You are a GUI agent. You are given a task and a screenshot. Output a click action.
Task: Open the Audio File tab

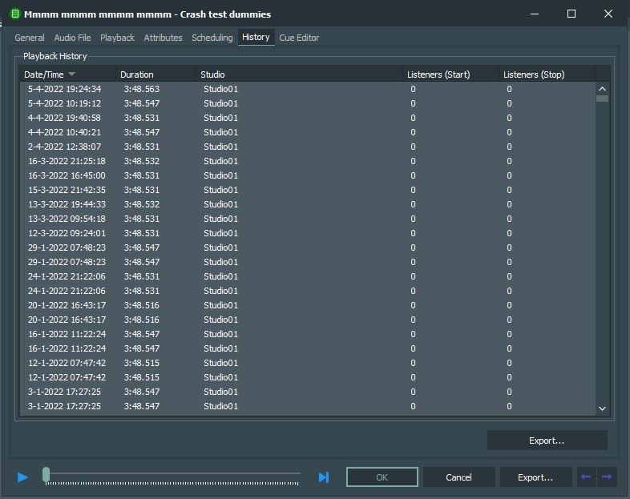pyautogui.click(x=72, y=38)
